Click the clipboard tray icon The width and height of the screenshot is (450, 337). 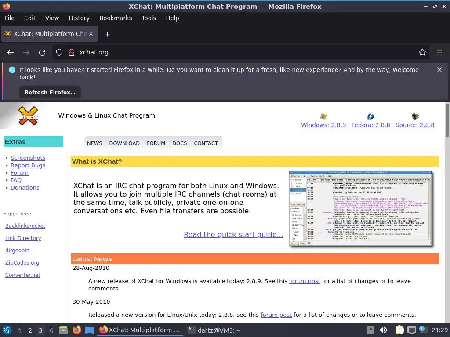399,330
